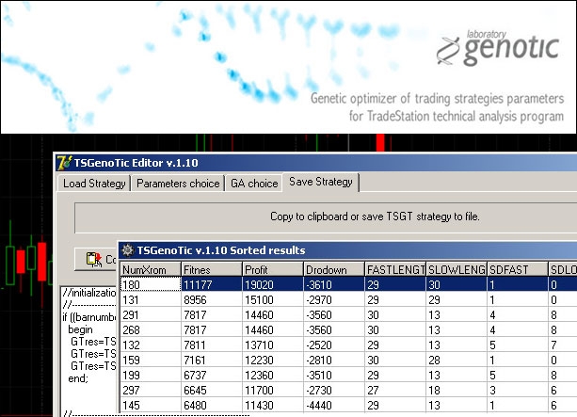The height and width of the screenshot is (417, 577).
Task: Click the Sorted results window title bar
Action: tap(347, 250)
